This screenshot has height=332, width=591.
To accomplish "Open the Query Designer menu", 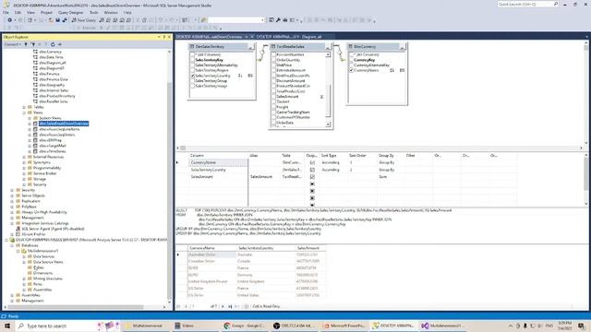I will [x=70, y=12].
